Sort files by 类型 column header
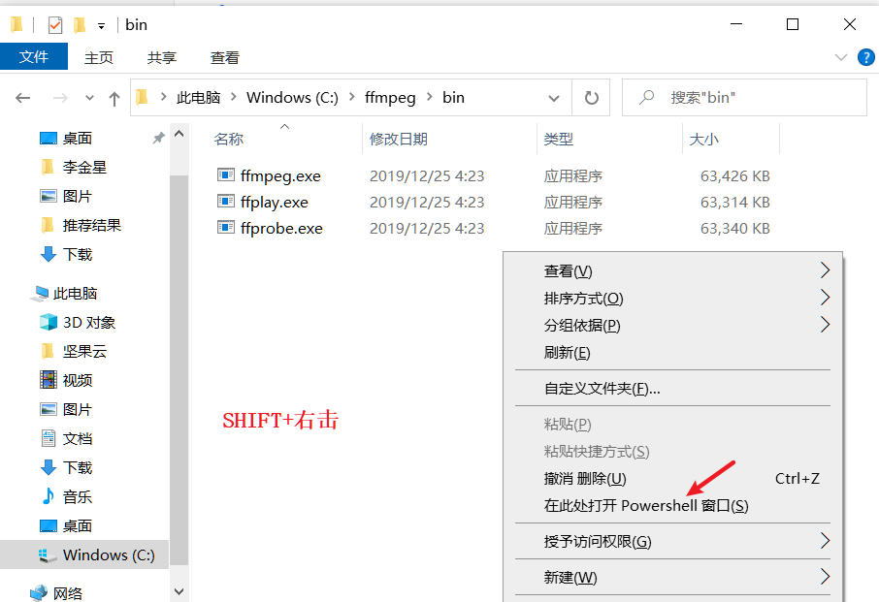 click(x=558, y=139)
